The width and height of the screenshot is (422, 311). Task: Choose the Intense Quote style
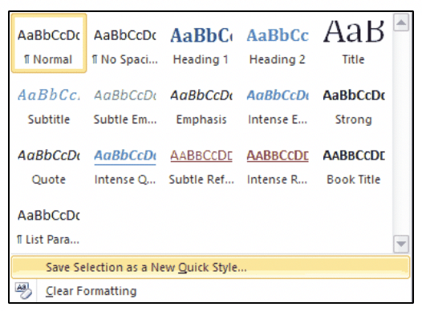(x=125, y=164)
